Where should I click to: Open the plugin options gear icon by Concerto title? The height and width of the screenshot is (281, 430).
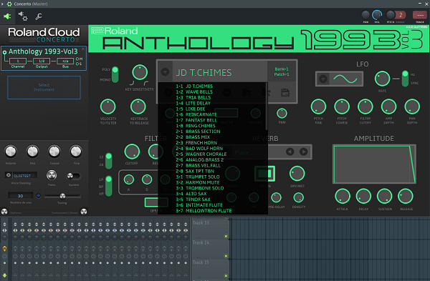tap(9, 4)
